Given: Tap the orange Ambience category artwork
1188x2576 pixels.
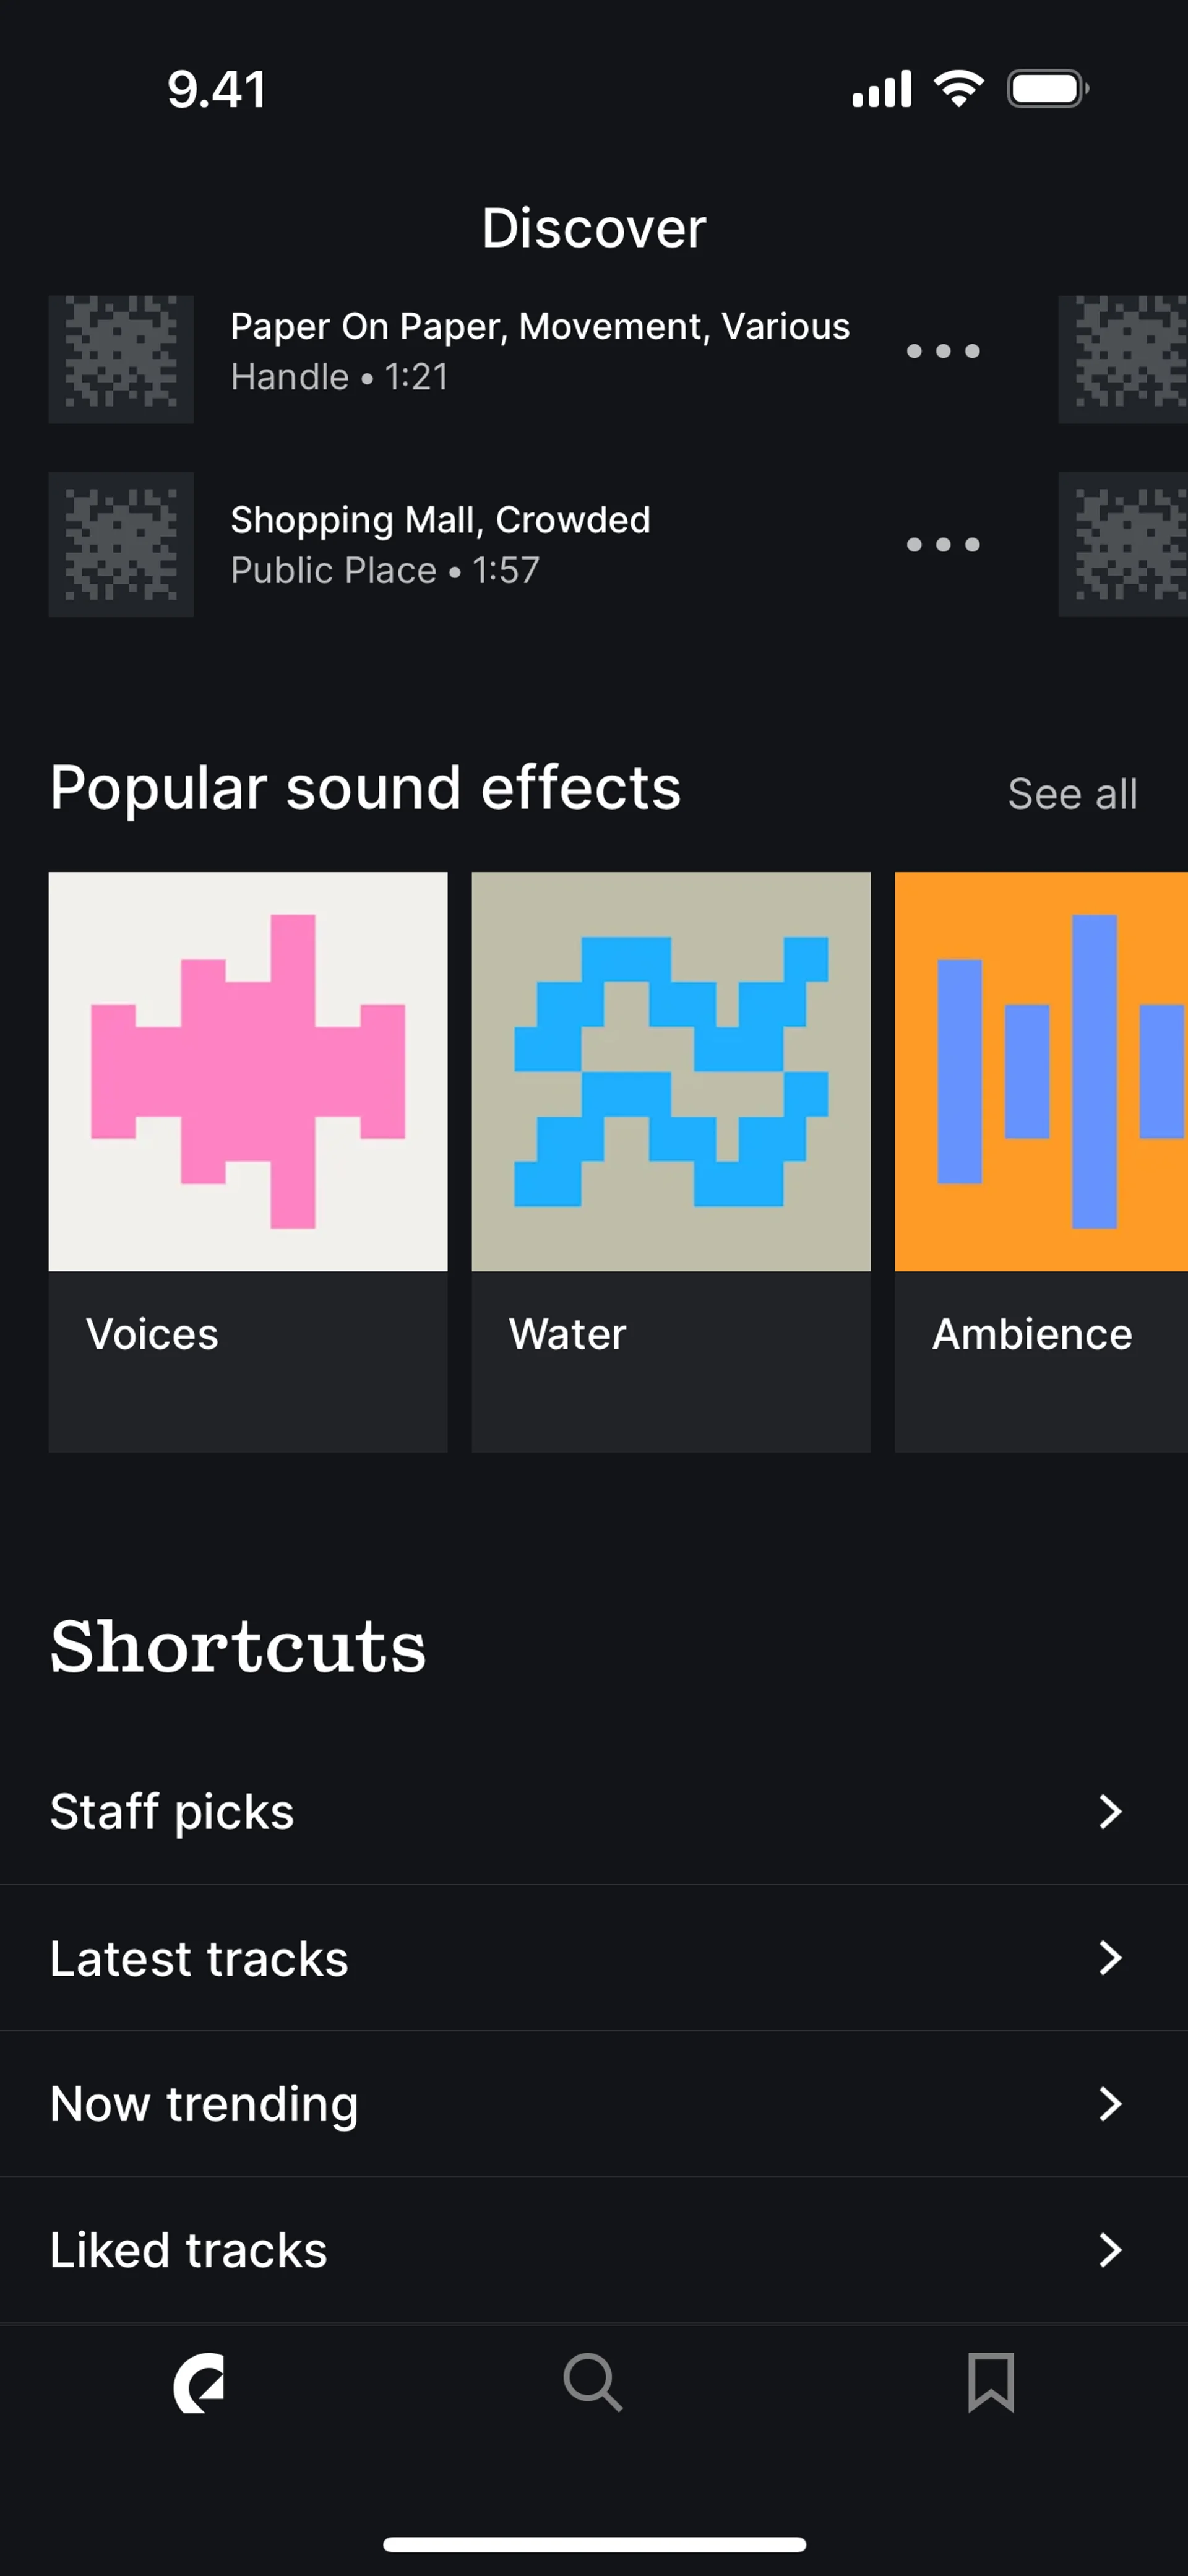Looking at the screenshot, I should click(1040, 1071).
